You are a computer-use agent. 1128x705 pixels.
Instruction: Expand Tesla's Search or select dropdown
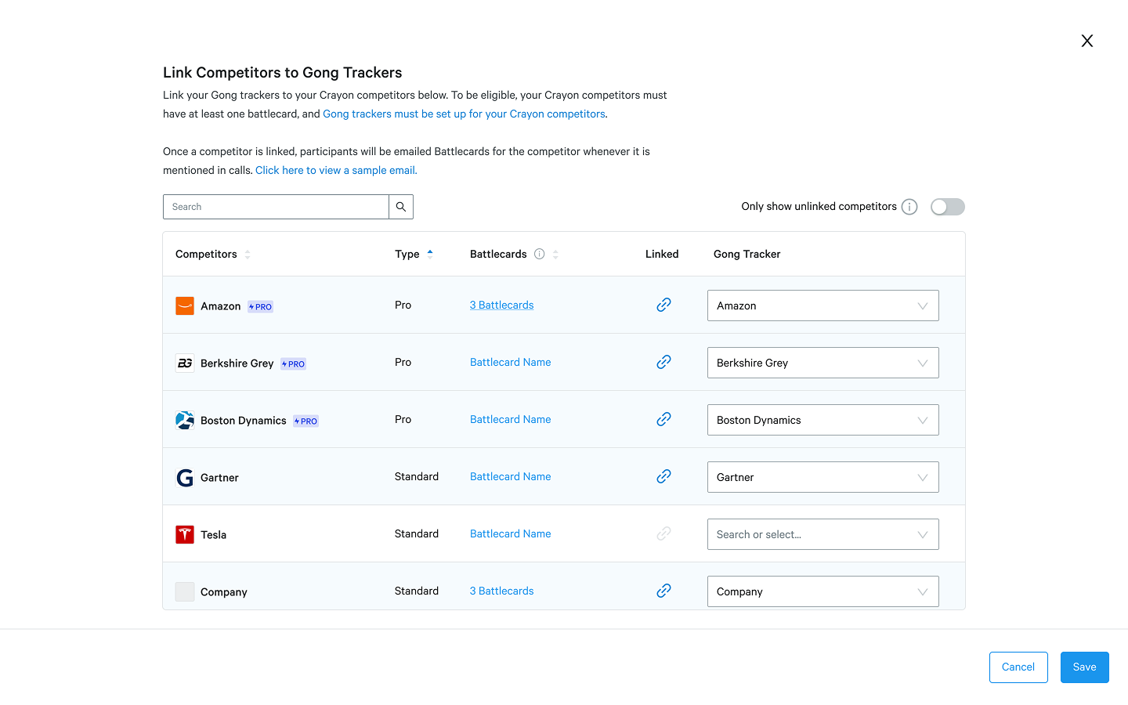(x=822, y=534)
